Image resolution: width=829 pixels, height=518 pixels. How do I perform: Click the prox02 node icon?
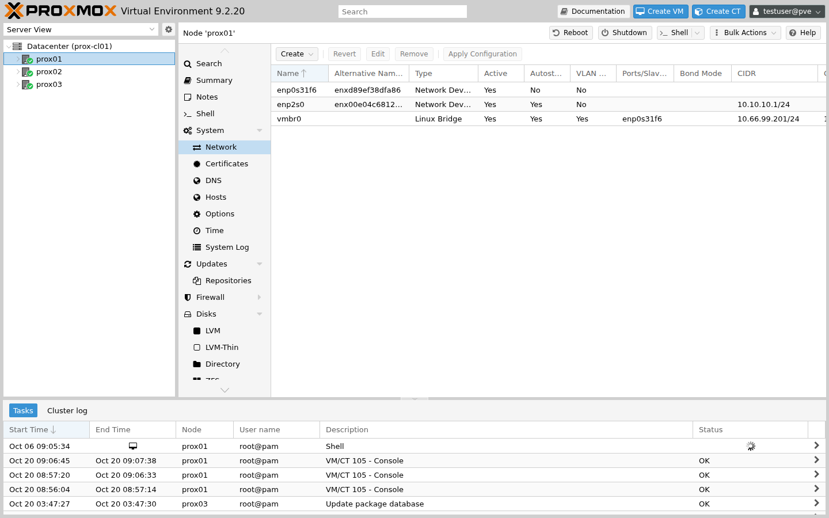(27, 72)
